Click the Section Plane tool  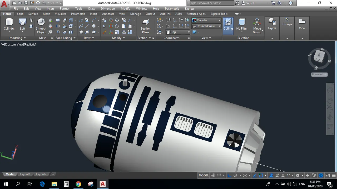146,26
